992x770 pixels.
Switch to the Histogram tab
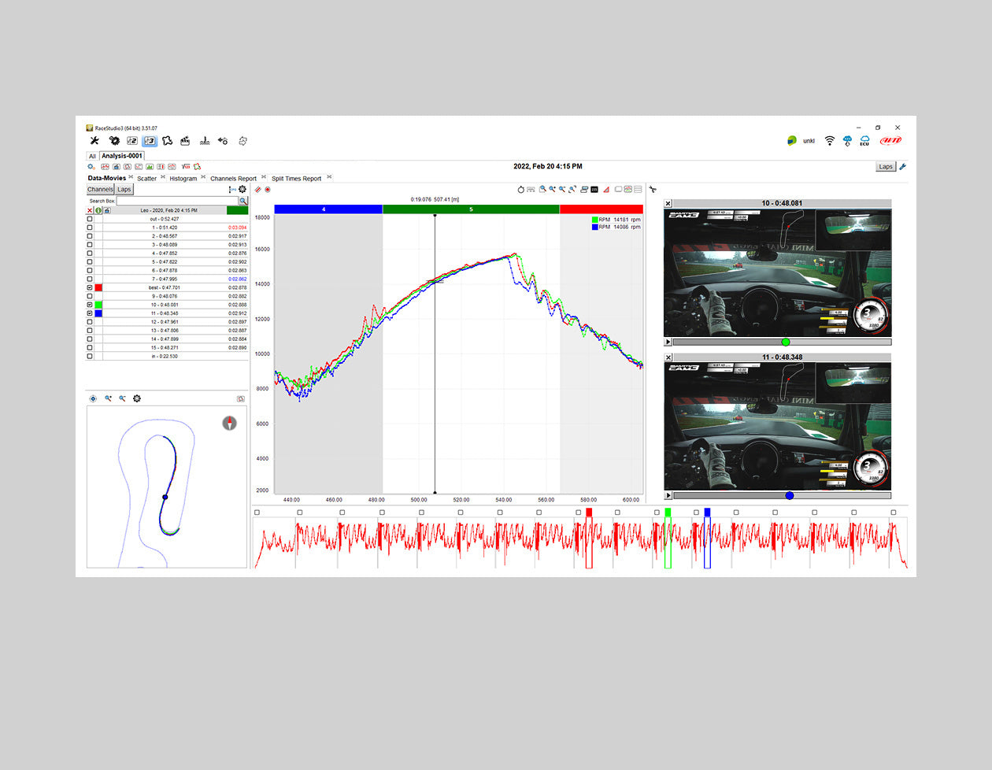coord(183,179)
